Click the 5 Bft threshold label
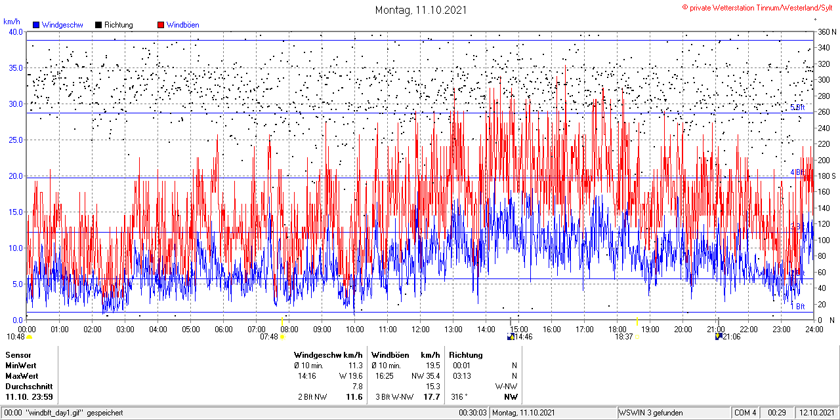The image size is (840, 420). (797, 107)
